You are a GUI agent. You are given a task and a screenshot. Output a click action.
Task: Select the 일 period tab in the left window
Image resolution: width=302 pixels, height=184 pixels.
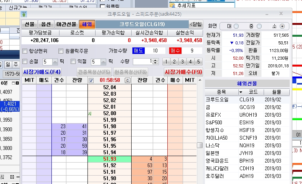pyautogui.click(x=8, y=65)
